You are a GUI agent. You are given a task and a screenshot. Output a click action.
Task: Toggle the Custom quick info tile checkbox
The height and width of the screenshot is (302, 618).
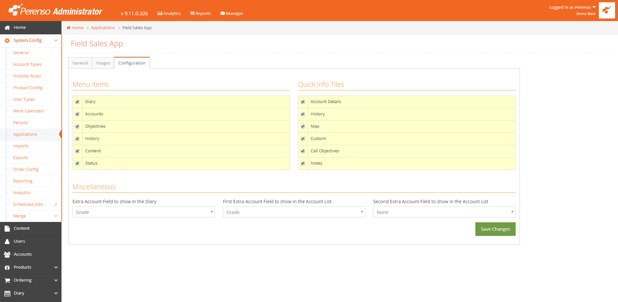click(x=303, y=139)
